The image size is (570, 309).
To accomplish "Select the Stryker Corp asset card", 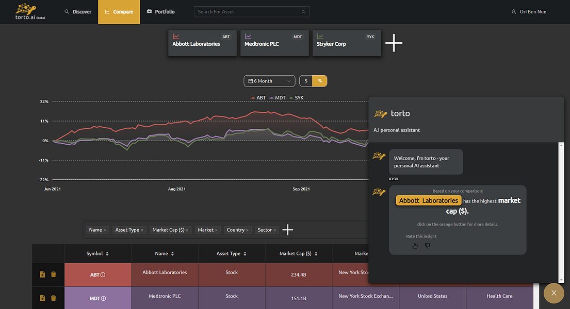I will pyautogui.click(x=347, y=43).
